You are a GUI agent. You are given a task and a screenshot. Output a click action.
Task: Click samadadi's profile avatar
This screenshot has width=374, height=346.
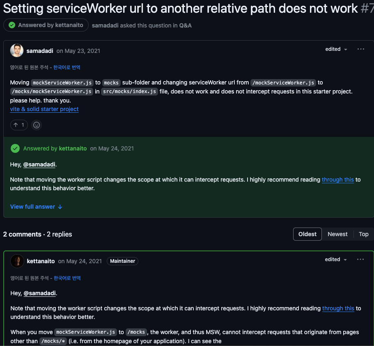pyautogui.click(x=17, y=50)
